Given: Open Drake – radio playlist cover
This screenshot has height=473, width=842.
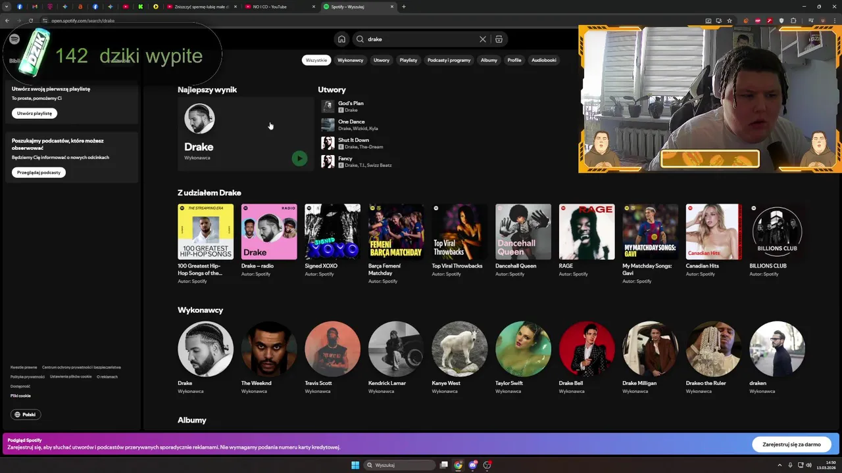Looking at the screenshot, I should pos(269,232).
